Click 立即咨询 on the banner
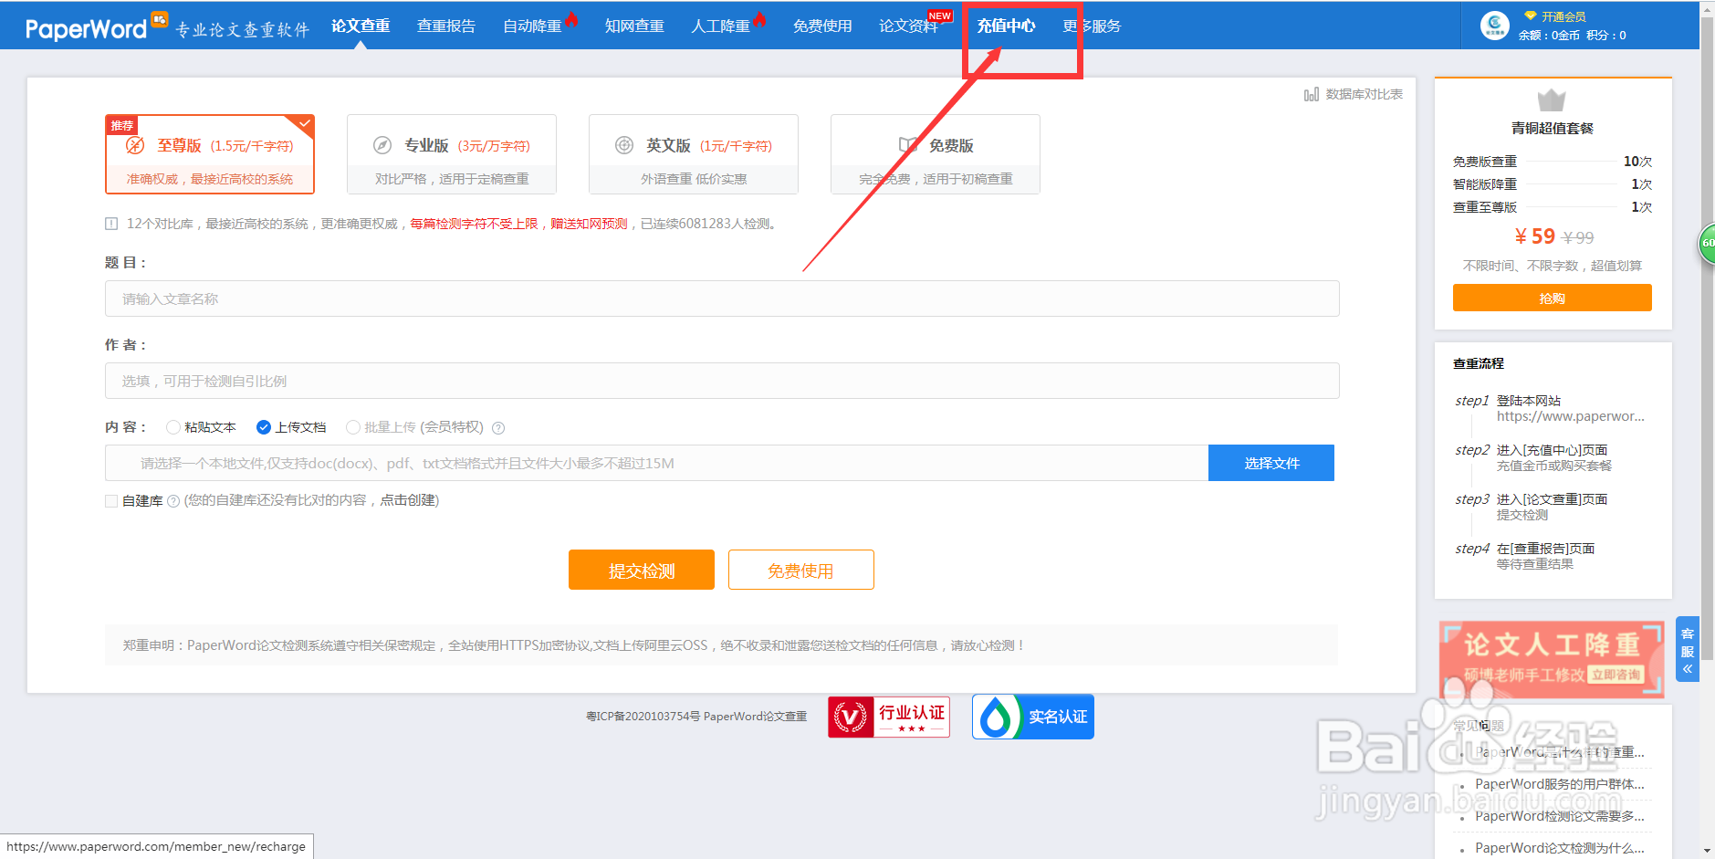 tap(1616, 676)
